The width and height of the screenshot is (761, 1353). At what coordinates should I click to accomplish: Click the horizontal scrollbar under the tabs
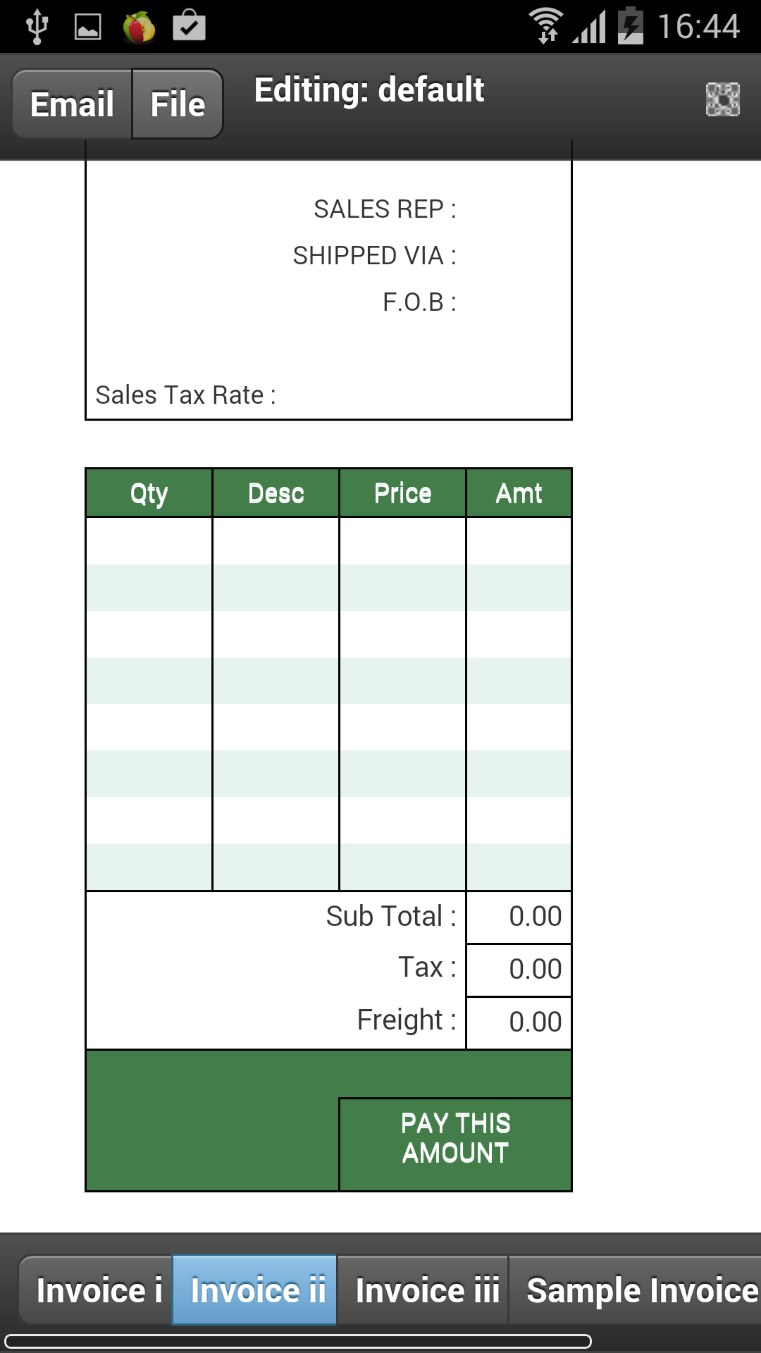297,1341
